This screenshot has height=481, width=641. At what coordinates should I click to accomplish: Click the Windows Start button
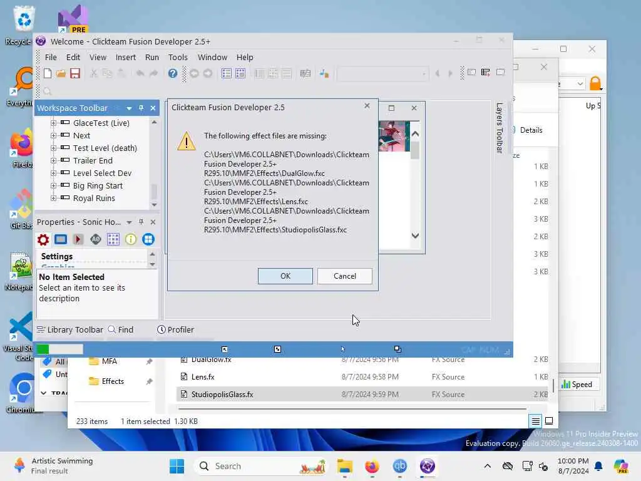pyautogui.click(x=177, y=466)
